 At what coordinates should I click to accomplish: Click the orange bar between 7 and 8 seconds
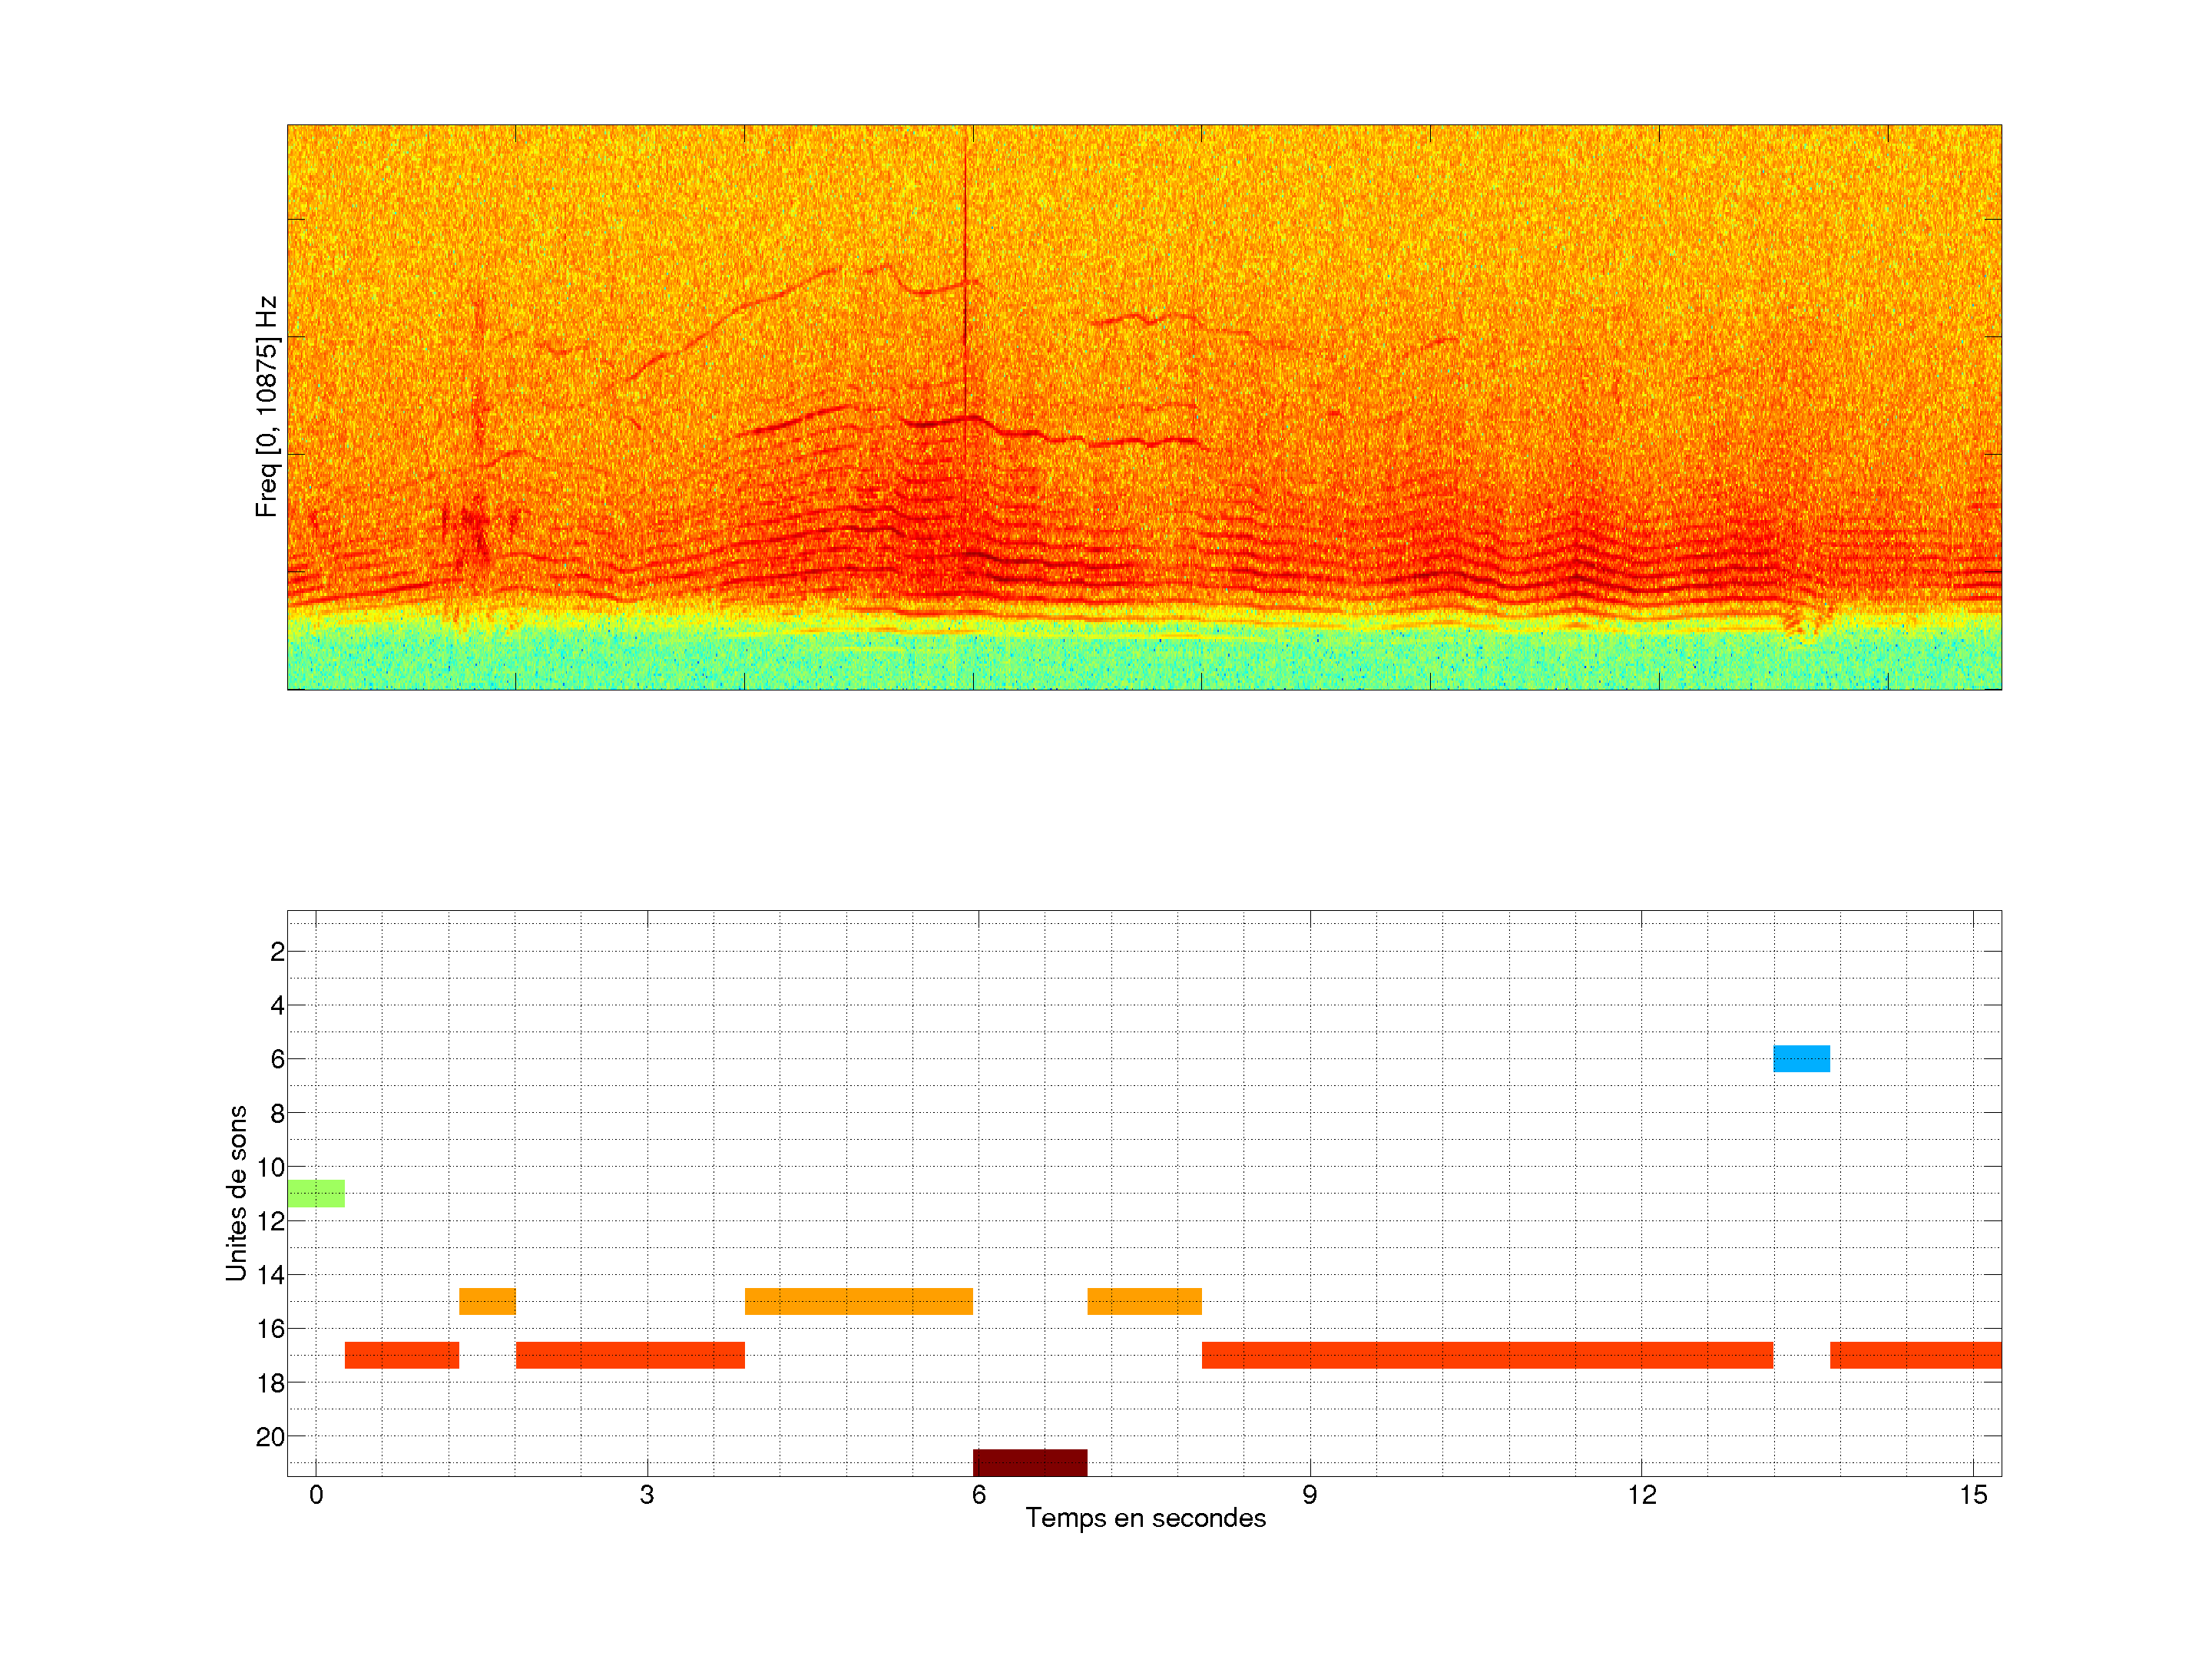tap(1144, 1301)
